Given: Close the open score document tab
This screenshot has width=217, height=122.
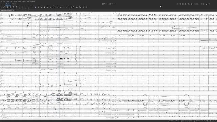Looking at the screenshot, I should tap(13, 10).
